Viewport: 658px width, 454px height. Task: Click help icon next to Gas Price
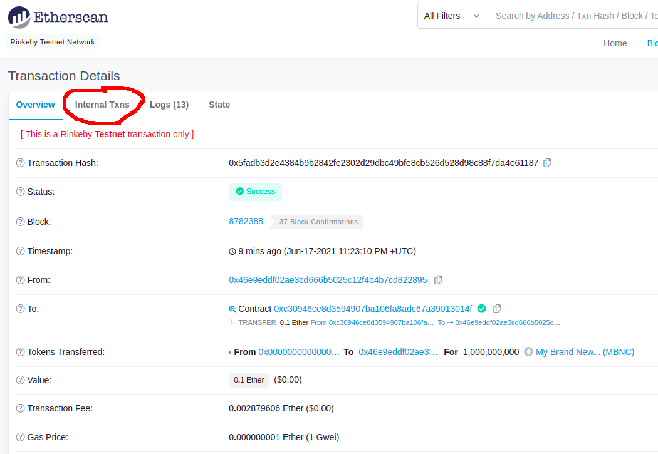[20, 437]
